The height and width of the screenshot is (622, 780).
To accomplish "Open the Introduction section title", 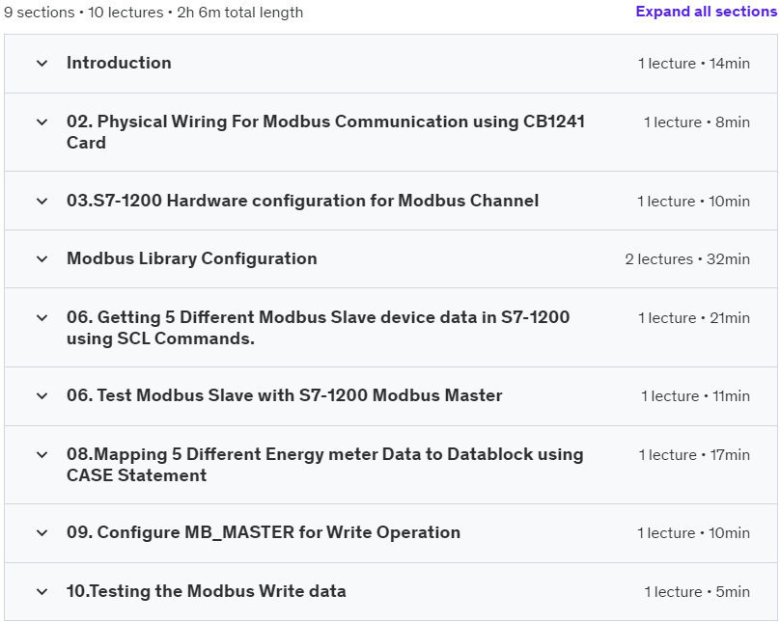I will click(x=119, y=63).
